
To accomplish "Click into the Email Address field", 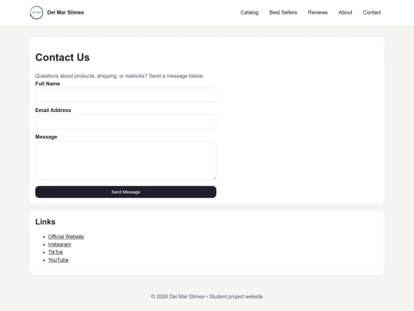I will coord(126,122).
